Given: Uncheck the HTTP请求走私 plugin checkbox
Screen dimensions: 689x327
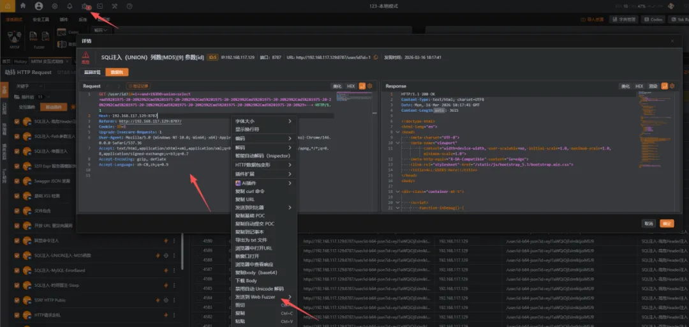Looking at the screenshot, I should pos(17,315).
